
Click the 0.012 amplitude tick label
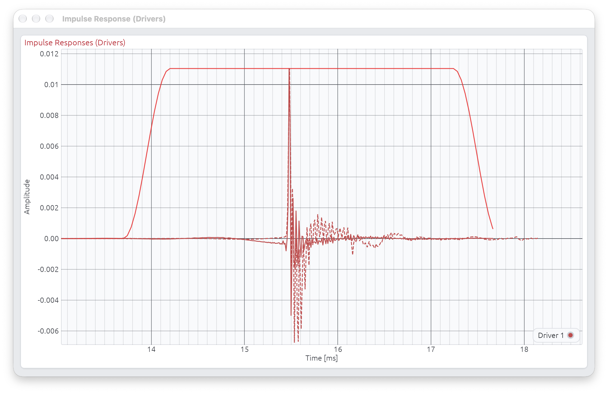click(49, 54)
